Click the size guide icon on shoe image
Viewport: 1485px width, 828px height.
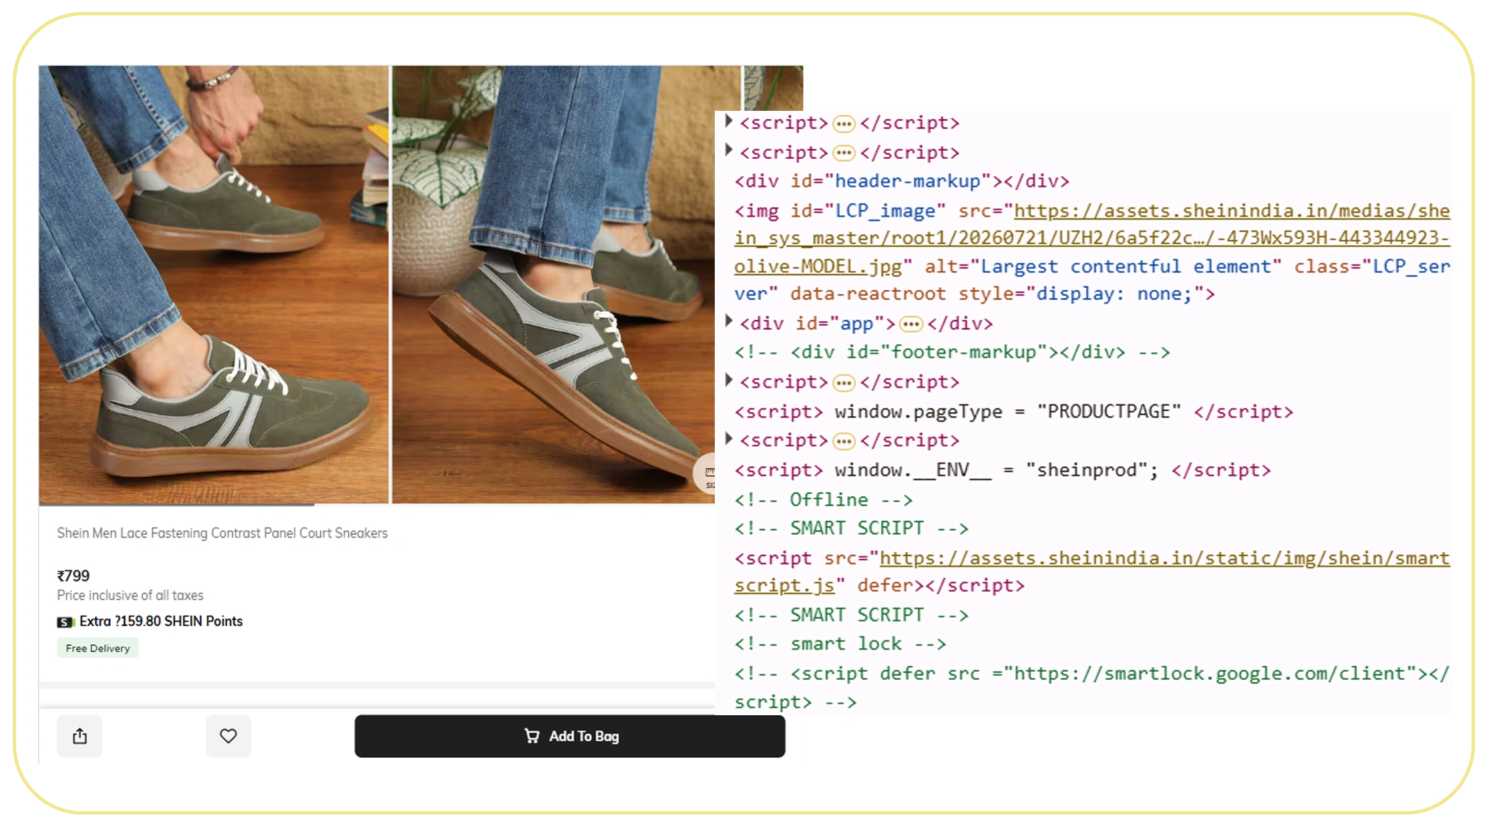[x=707, y=475]
